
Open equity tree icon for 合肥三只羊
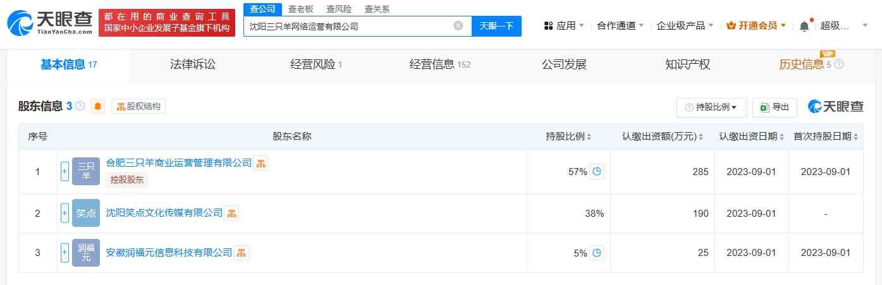pos(261,163)
